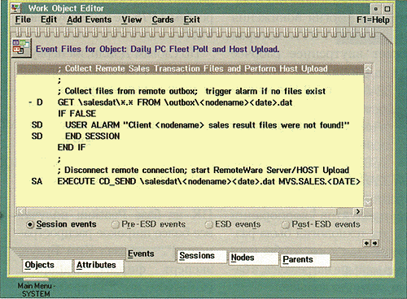The image size is (407, 299).
Task: Switch to the Sessions tab
Action: tap(201, 256)
